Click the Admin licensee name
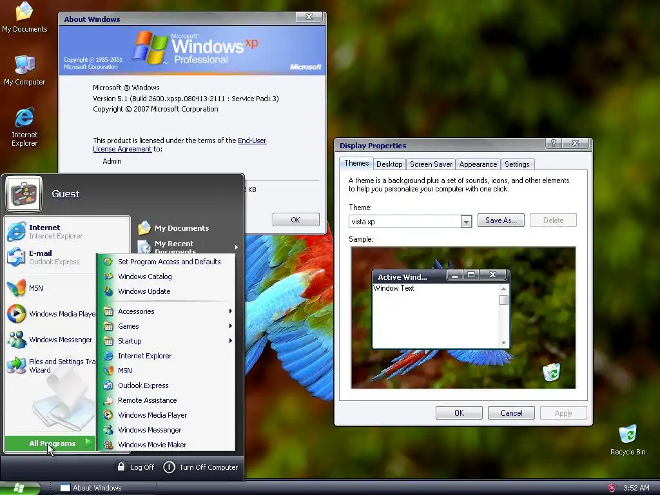The image size is (660, 495). click(x=112, y=161)
